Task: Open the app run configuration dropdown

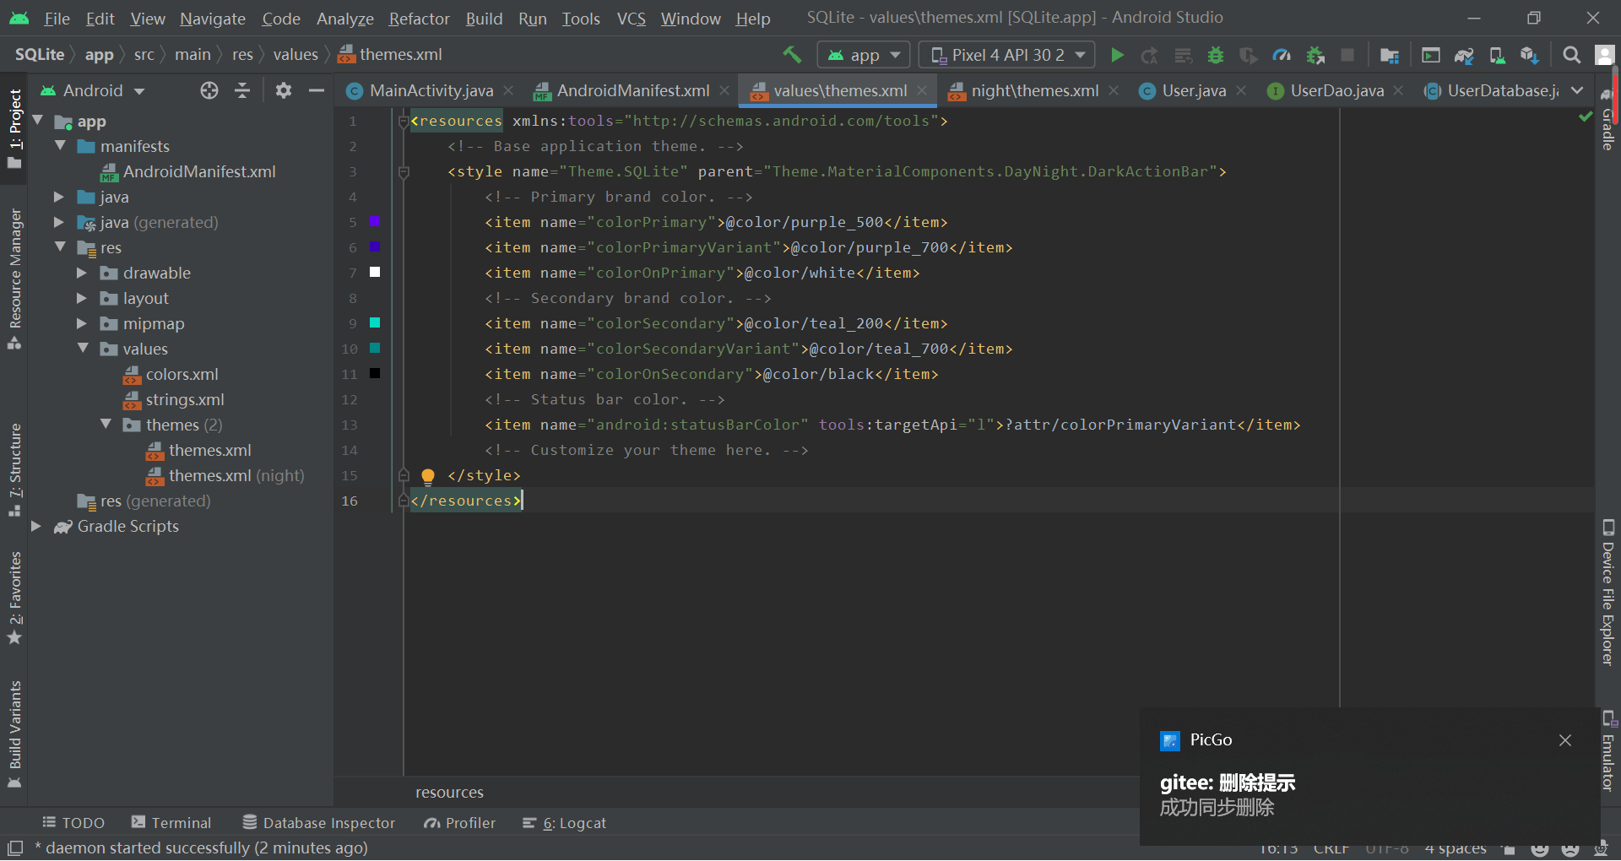Action: pyautogui.click(x=864, y=55)
